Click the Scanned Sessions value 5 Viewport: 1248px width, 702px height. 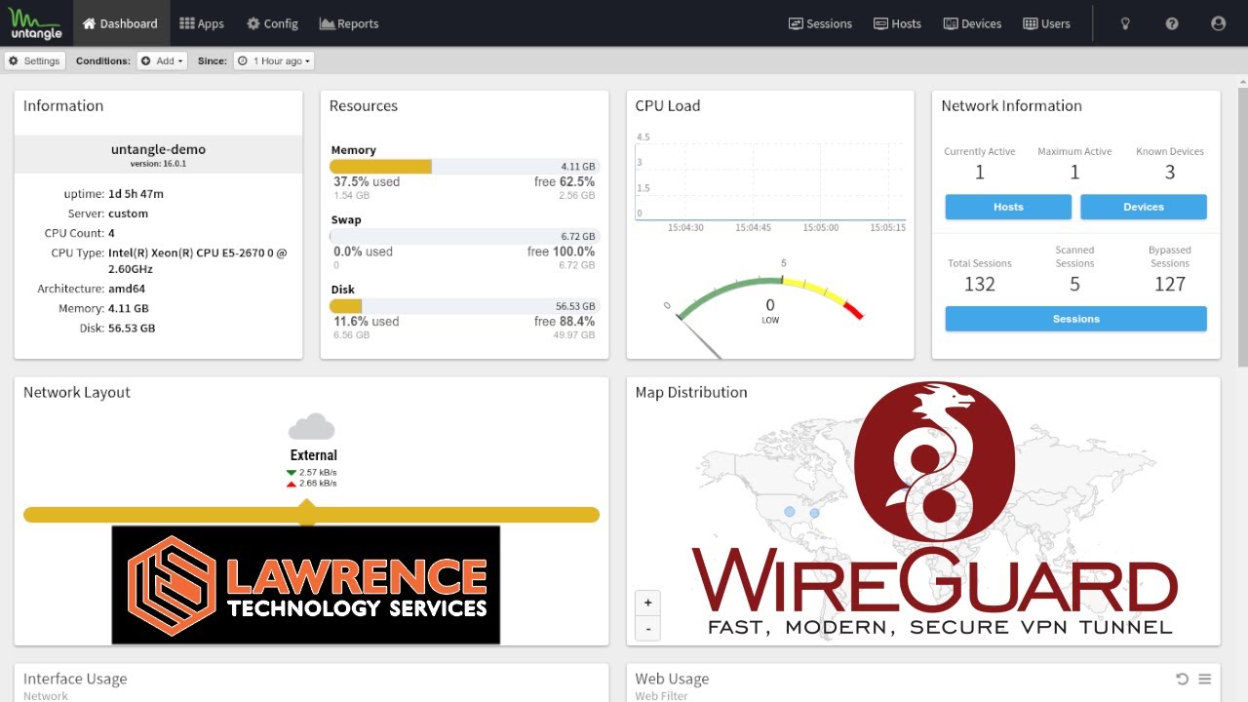click(x=1074, y=284)
